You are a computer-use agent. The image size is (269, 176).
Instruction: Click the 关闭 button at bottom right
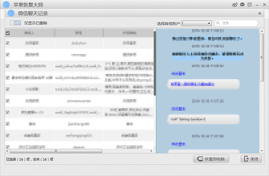(x=251, y=159)
